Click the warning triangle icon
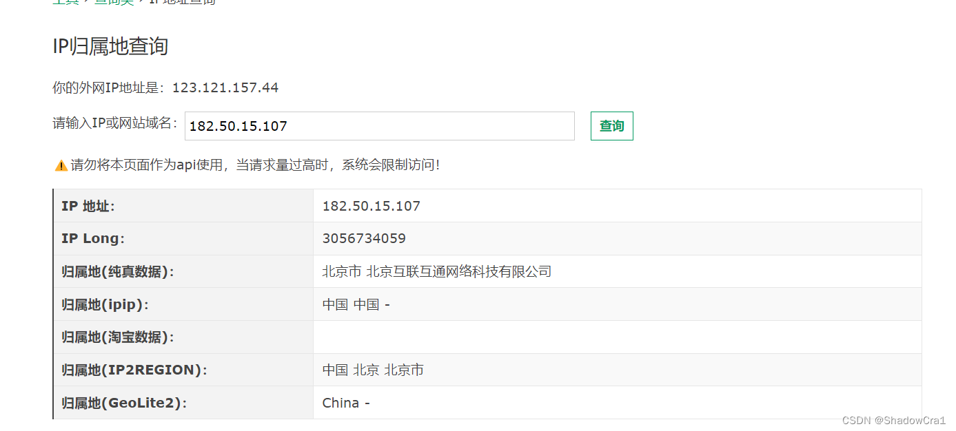The height and width of the screenshot is (431, 956). point(61,165)
